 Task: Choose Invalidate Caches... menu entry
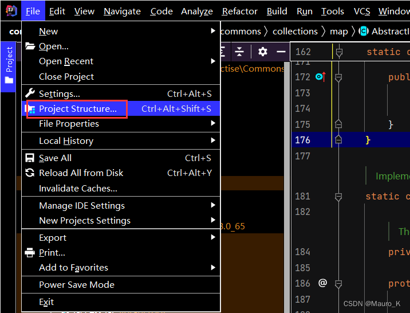[x=78, y=189]
